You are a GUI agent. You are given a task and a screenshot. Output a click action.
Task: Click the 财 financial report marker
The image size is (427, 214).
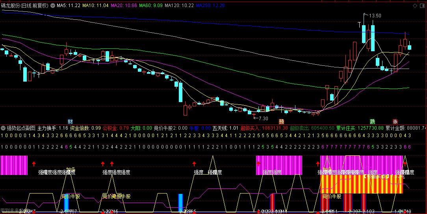[x=70, y=122]
